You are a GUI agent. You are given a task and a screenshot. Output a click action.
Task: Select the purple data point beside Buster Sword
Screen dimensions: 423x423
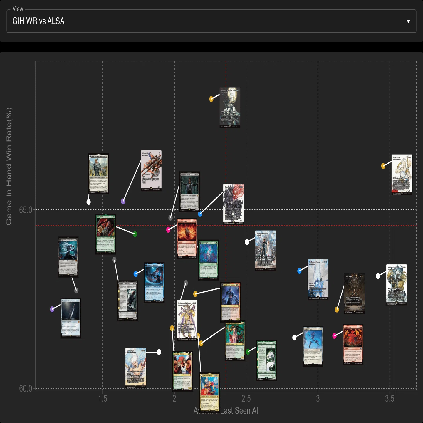tap(52, 309)
